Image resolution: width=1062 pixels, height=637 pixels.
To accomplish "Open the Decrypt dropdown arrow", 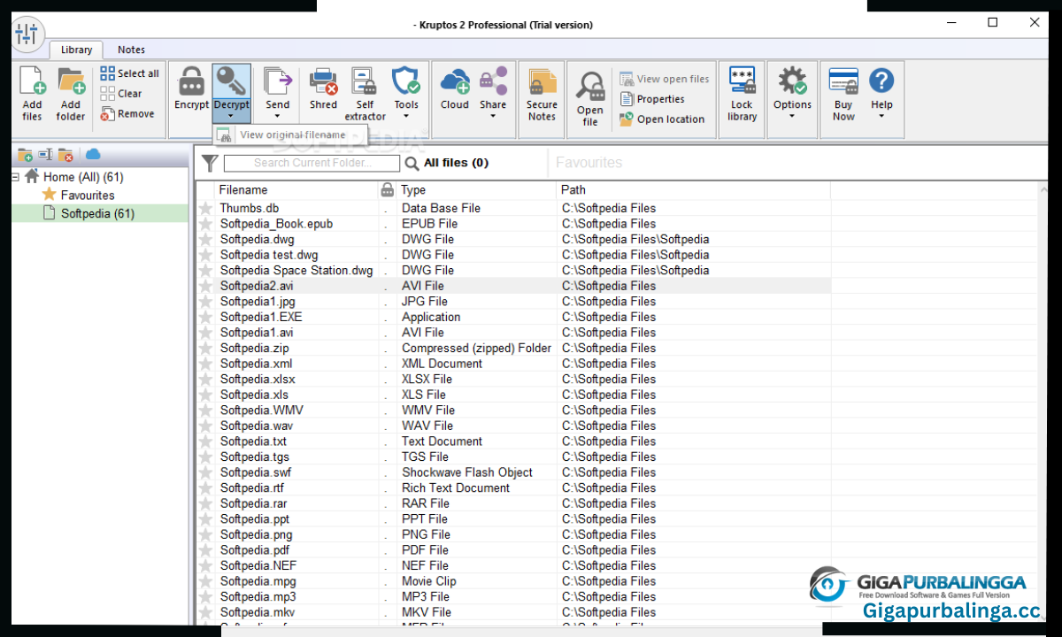I will coord(230,116).
